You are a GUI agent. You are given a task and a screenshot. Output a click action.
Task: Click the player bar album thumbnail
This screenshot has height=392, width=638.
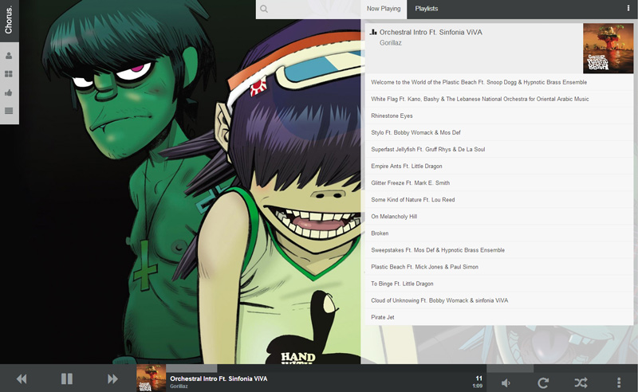[x=151, y=378]
